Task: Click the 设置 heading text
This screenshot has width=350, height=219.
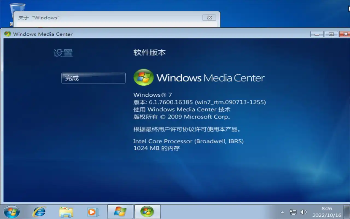Action: tap(63, 53)
